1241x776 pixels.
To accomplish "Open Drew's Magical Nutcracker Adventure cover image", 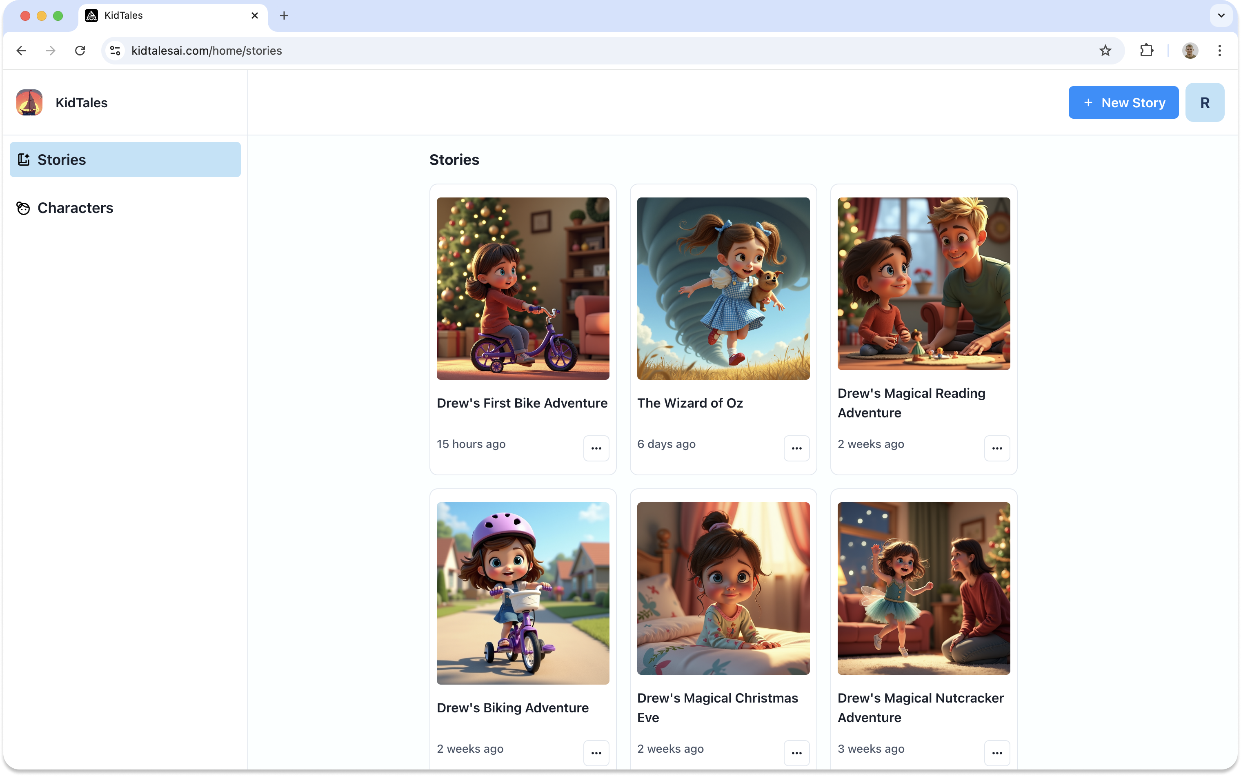I will pos(923,588).
